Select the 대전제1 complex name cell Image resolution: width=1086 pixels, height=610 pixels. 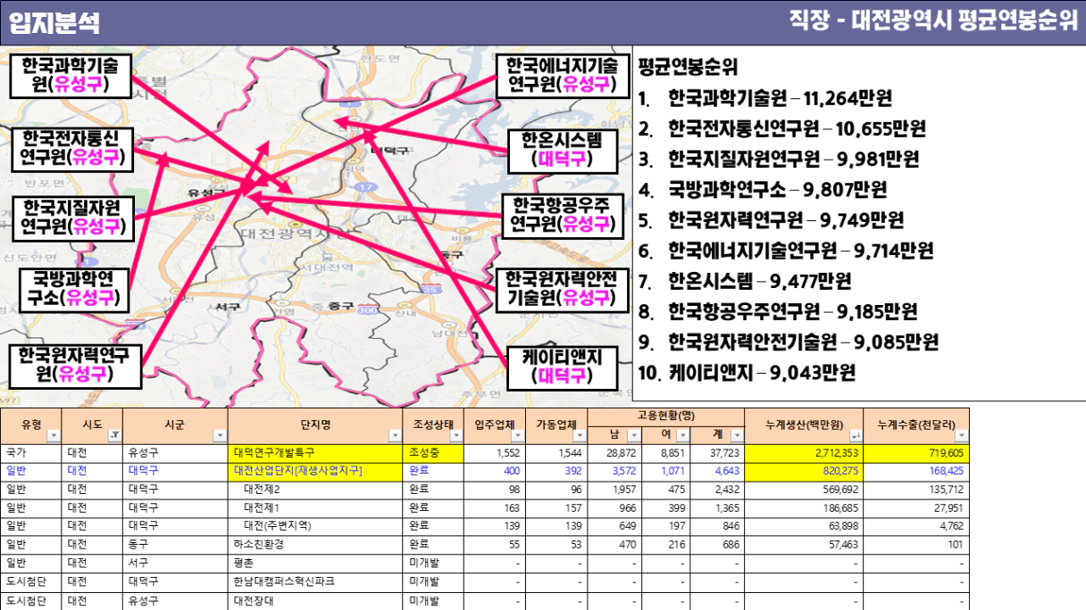(x=315, y=507)
